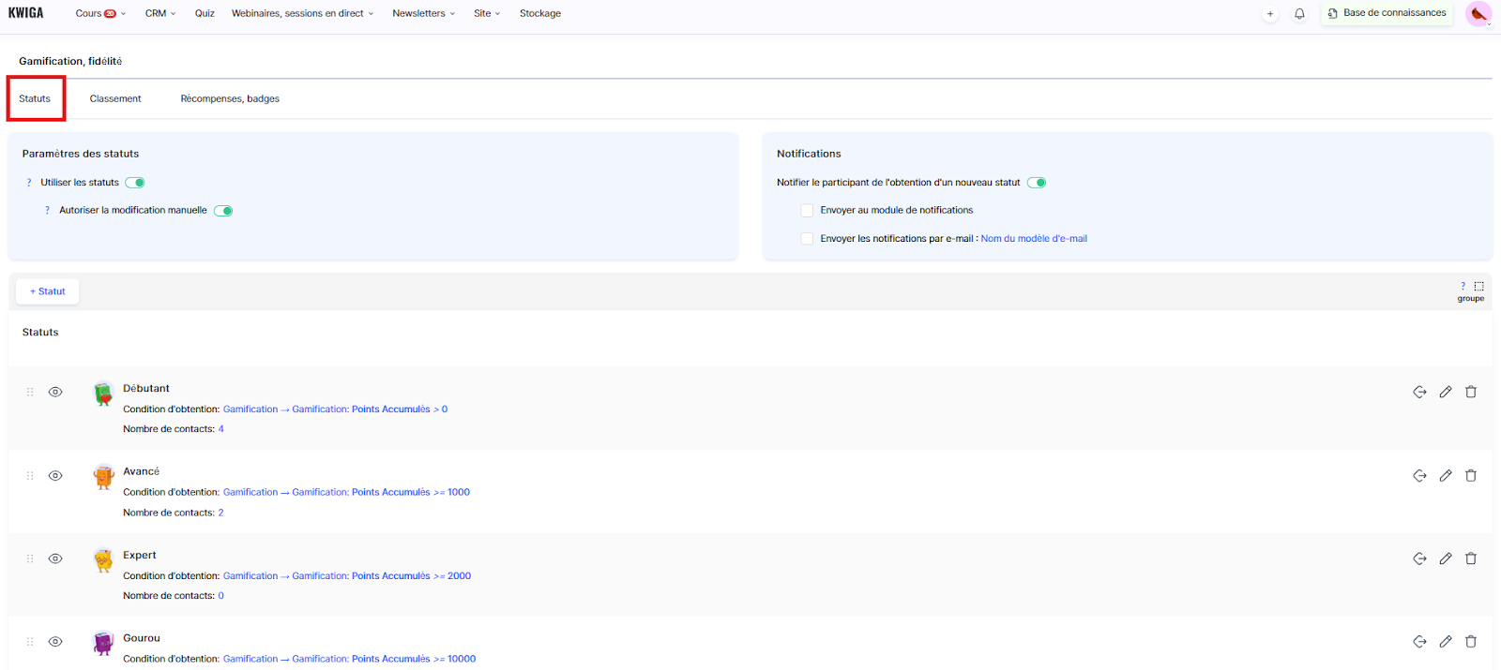
Task: Edit the Expert status with pencil icon
Action: coord(1446,558)
